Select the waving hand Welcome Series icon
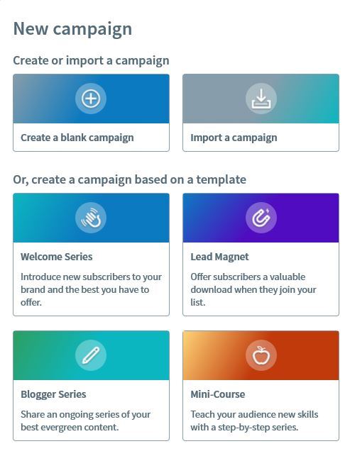The image size is (350, 451). point(91,218)
